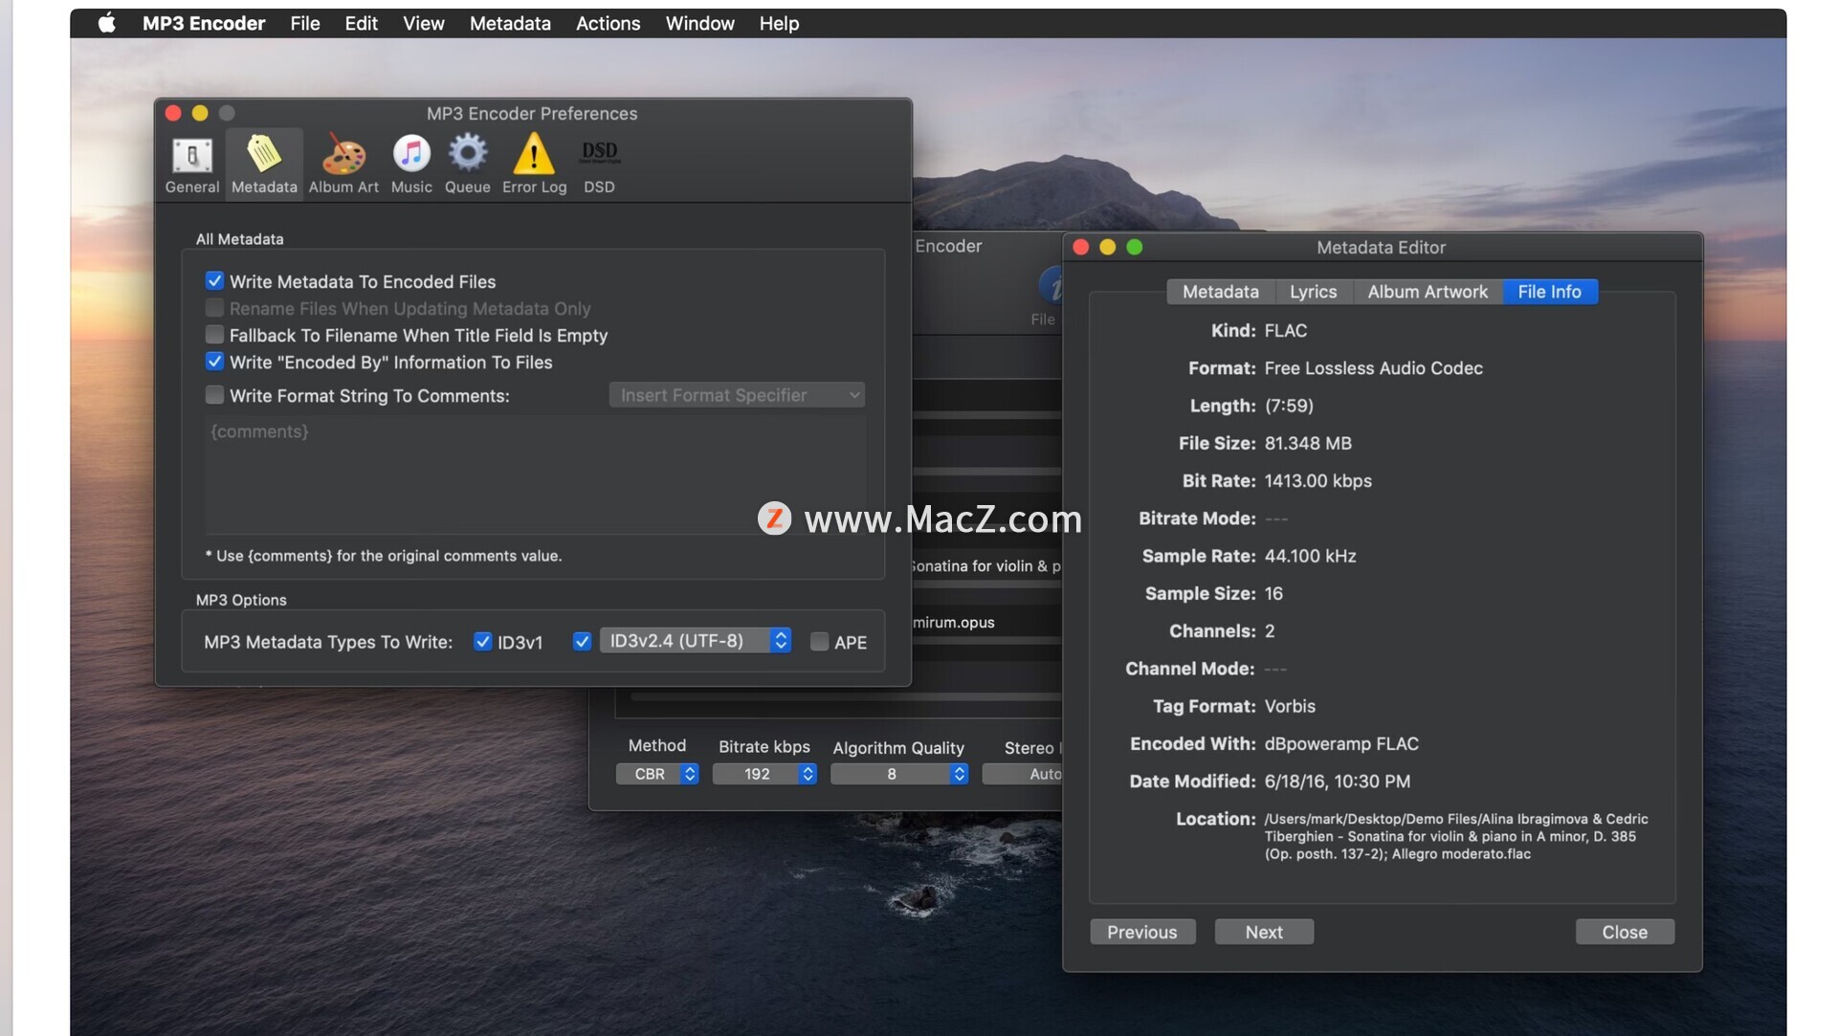Select the Metadata preferences icon
This screenshot has height=1036, width=1837.
coord(264,164)
